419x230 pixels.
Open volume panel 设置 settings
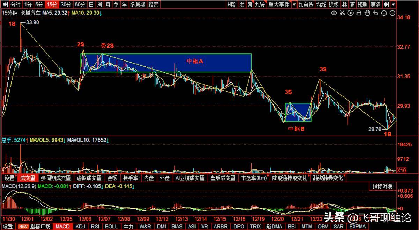click(x=9, y=178)
